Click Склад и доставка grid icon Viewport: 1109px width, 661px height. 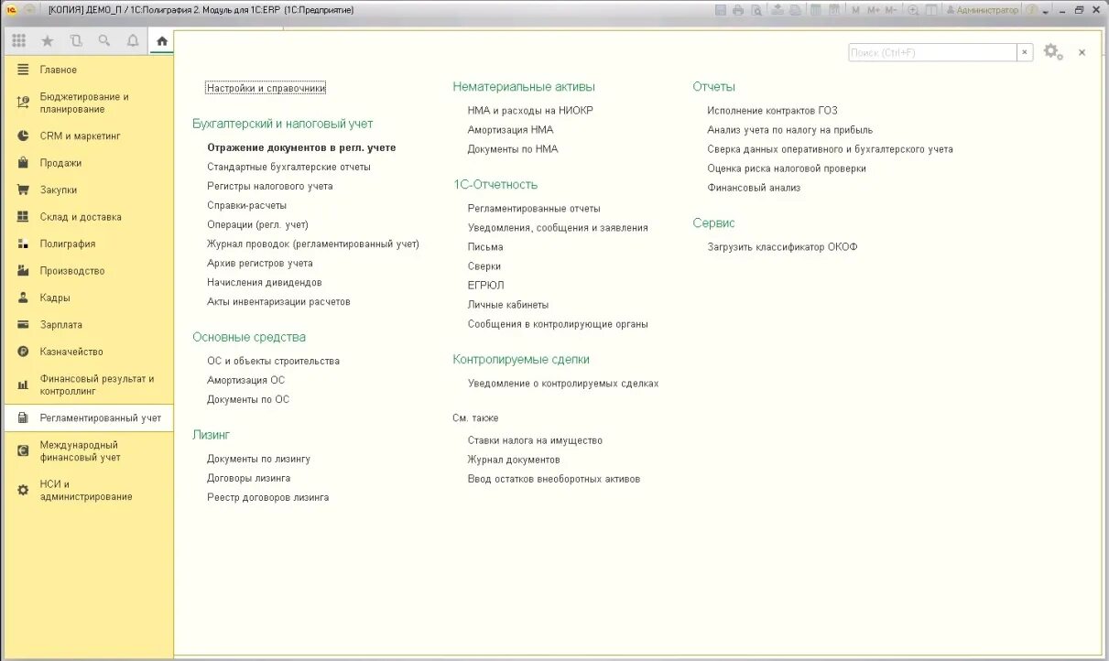click(23, 217)
